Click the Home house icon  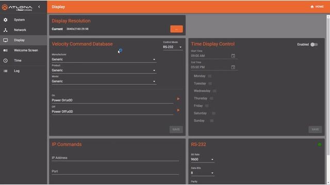[x=312, y=7]
